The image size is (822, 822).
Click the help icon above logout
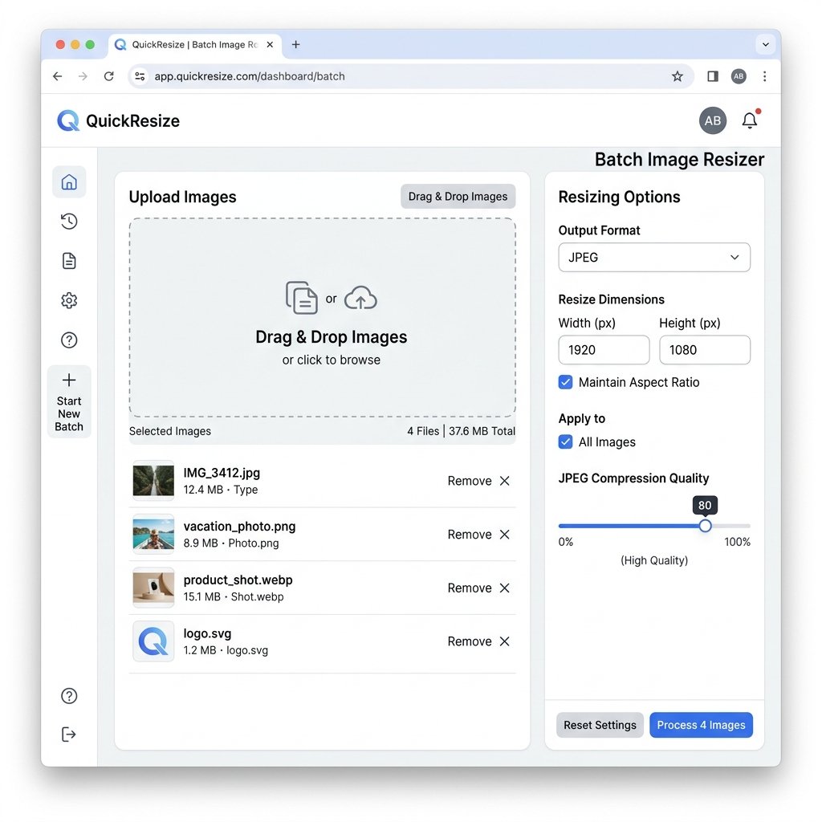pyautogui.click(x=69, y=696)
